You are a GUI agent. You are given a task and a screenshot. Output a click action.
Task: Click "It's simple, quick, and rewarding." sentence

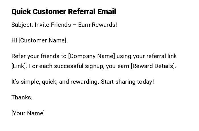[x=55, y=82]
